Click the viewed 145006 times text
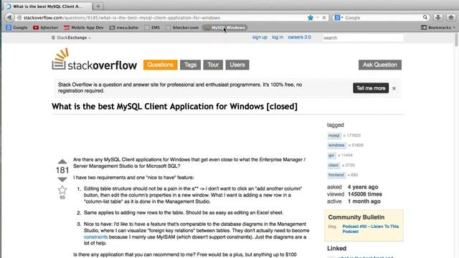 354,194
